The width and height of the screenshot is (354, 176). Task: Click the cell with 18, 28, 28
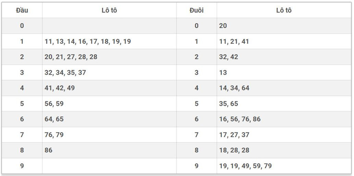click(234, 150)
